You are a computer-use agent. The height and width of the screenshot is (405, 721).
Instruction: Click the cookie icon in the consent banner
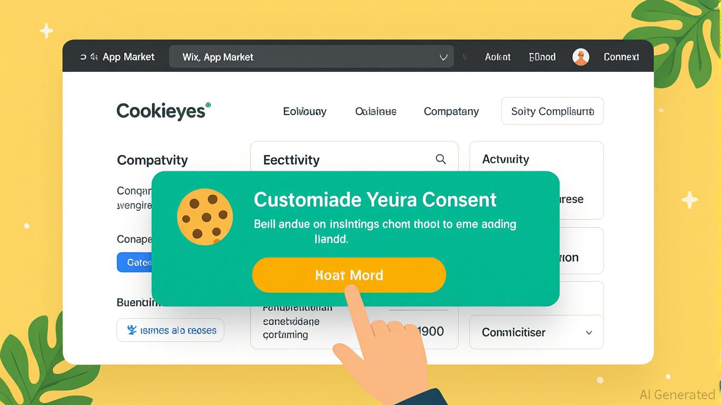[x=206, y=217]
